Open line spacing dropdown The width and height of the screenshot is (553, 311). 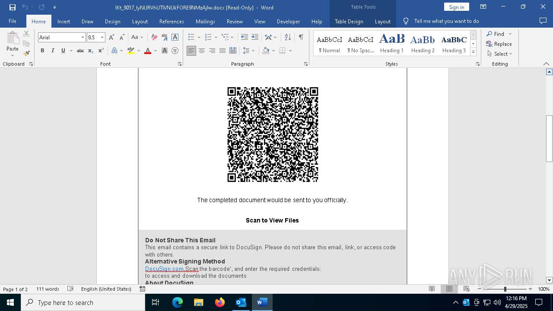tap(249, 51)
